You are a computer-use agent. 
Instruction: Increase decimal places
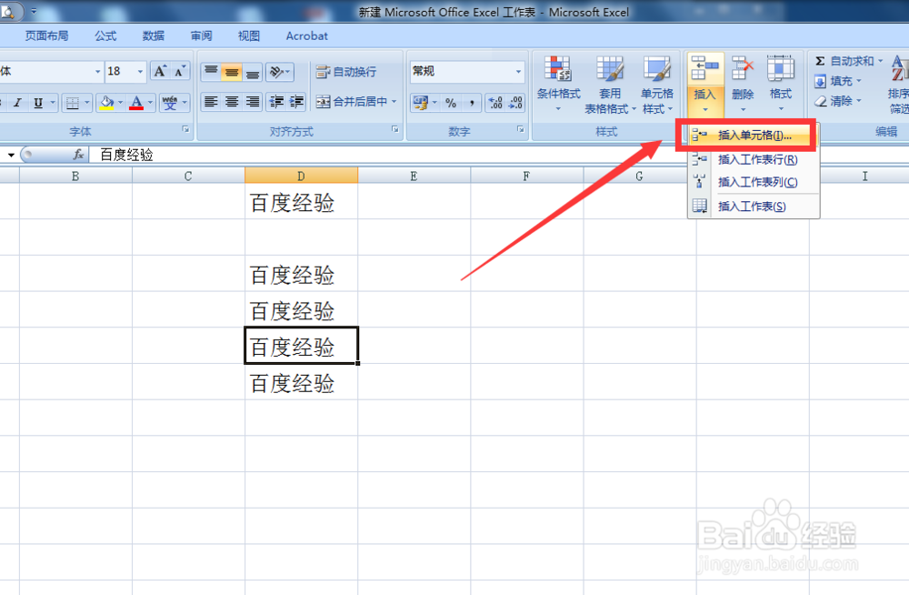[x=495, y=103]
